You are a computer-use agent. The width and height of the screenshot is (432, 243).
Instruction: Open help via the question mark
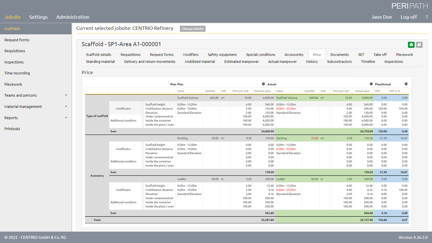click(x=427, y=17)
